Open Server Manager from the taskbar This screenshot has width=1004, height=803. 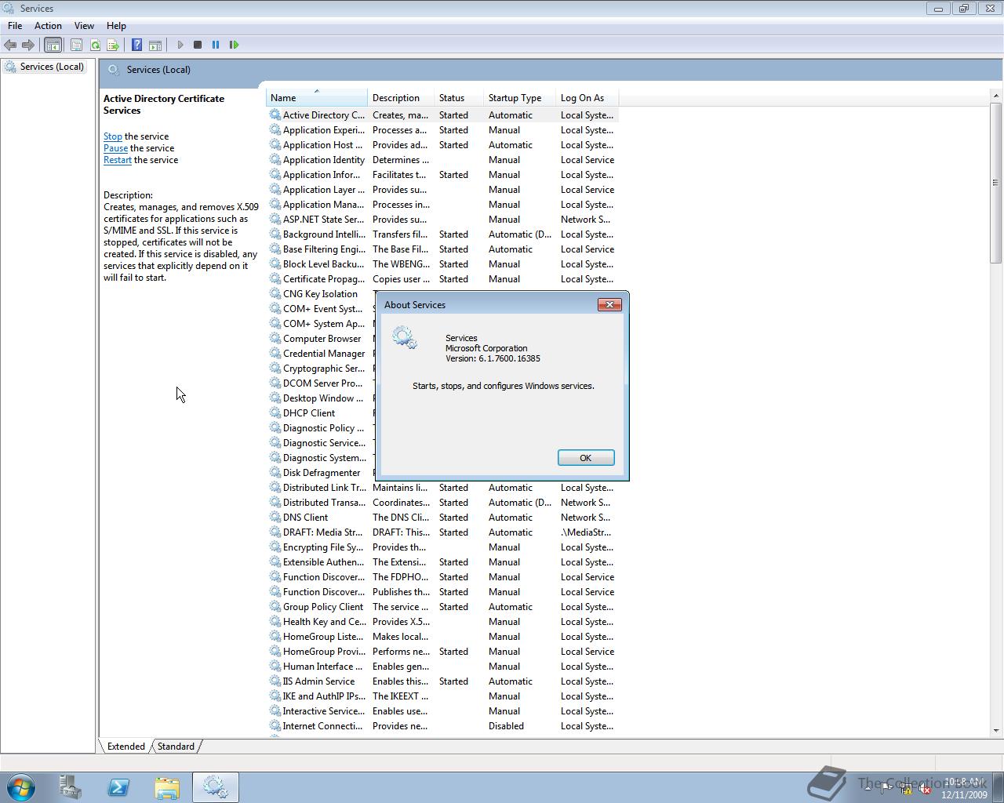coord(70,787)
